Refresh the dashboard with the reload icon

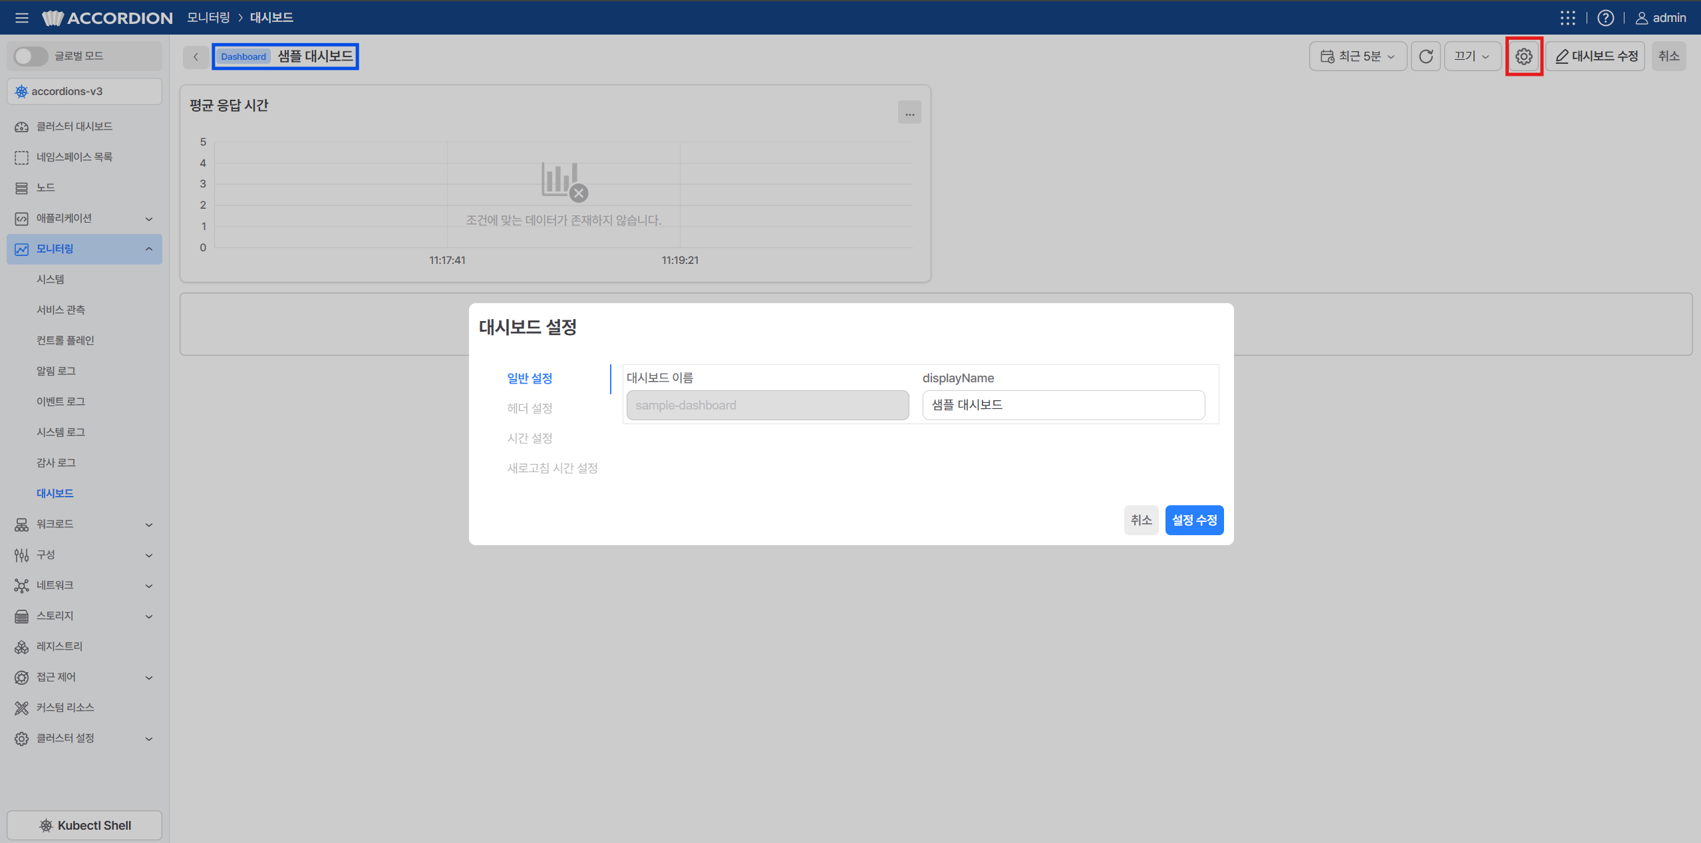coord(1426,57)
